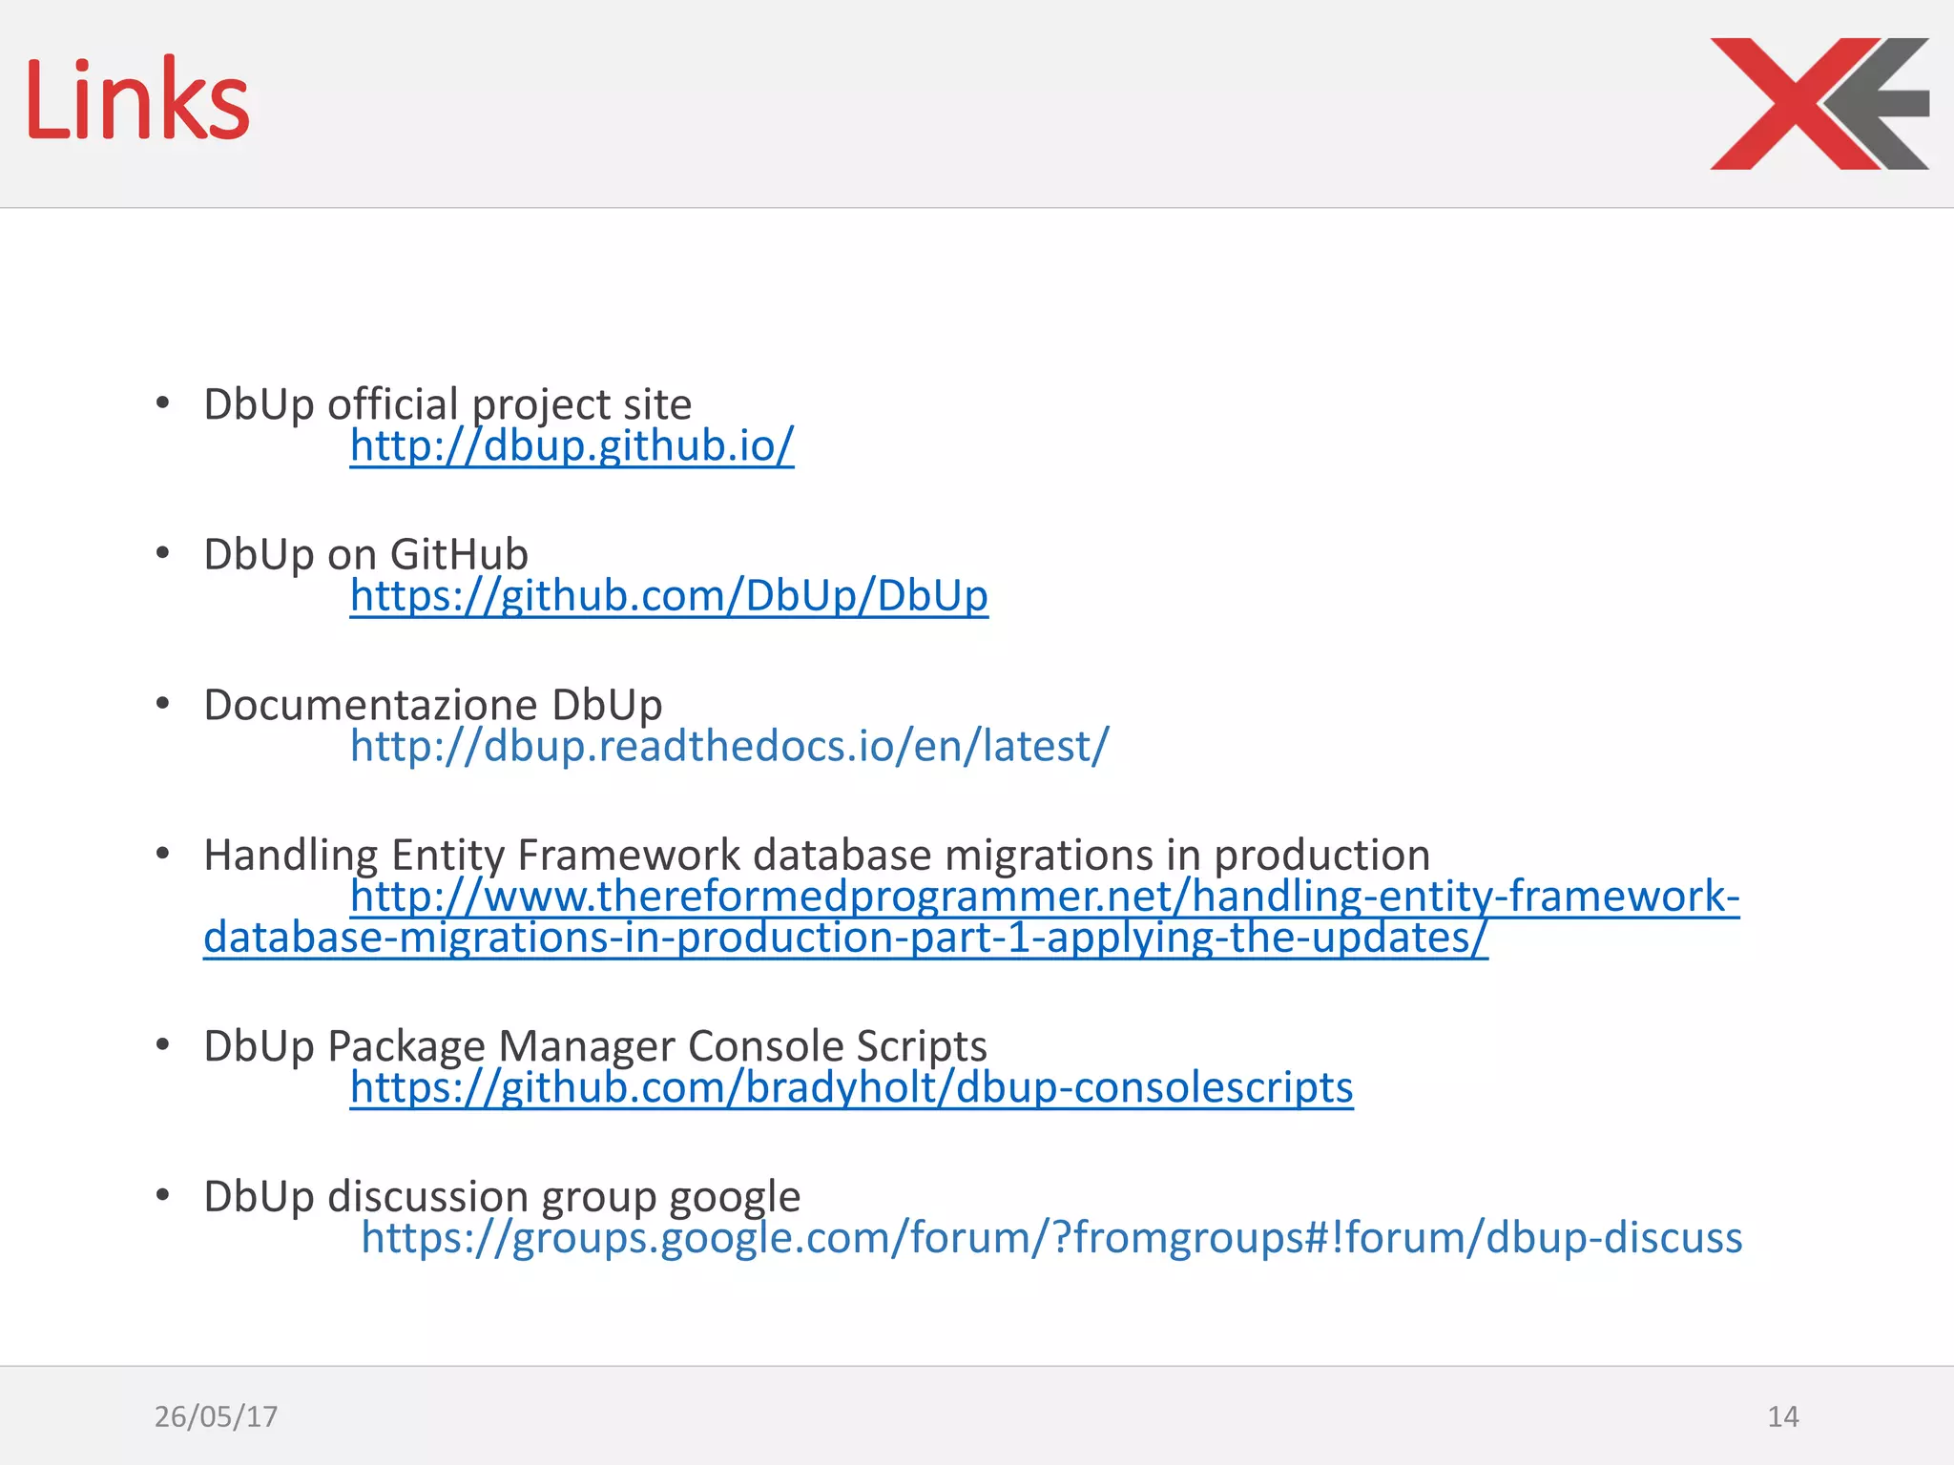Select the 'DbUp on GitHub' text
Viewport: 1954px width, 1465px height.
tap(365, 554)
